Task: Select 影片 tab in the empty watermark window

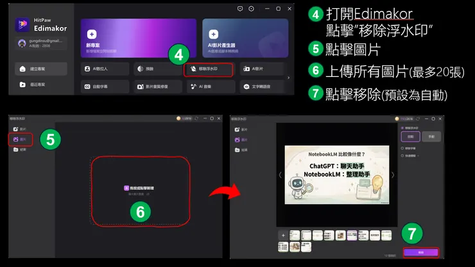Action: point(20,129)
